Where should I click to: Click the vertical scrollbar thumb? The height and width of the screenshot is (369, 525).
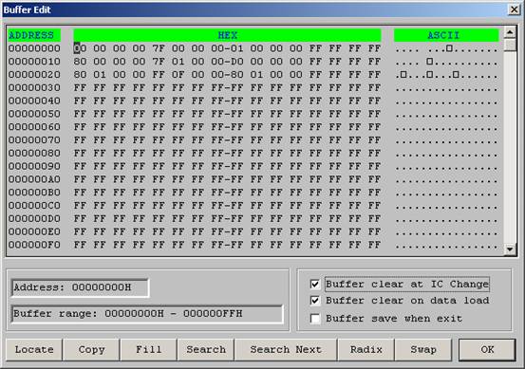pyautogui.click(x=510, y=45)
